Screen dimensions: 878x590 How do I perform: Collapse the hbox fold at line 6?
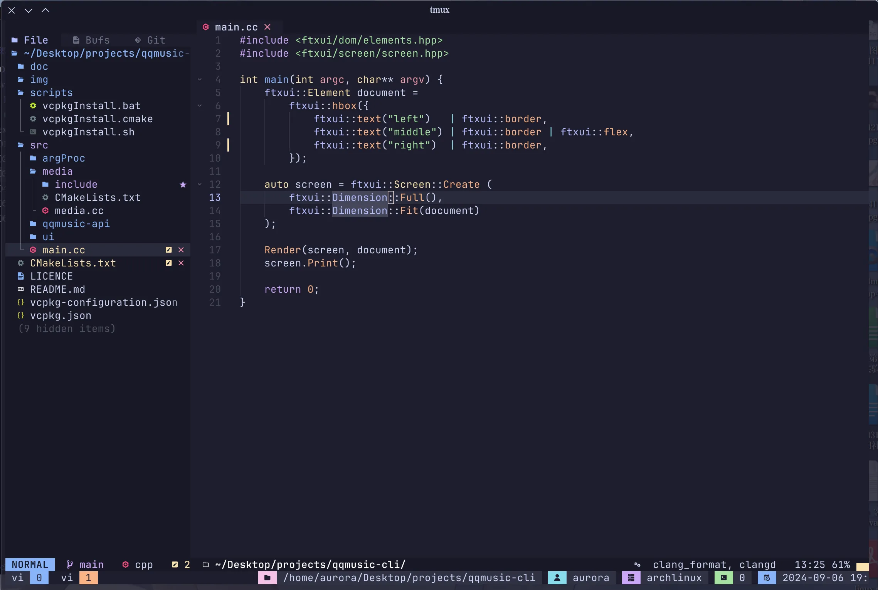click(200, 106)
